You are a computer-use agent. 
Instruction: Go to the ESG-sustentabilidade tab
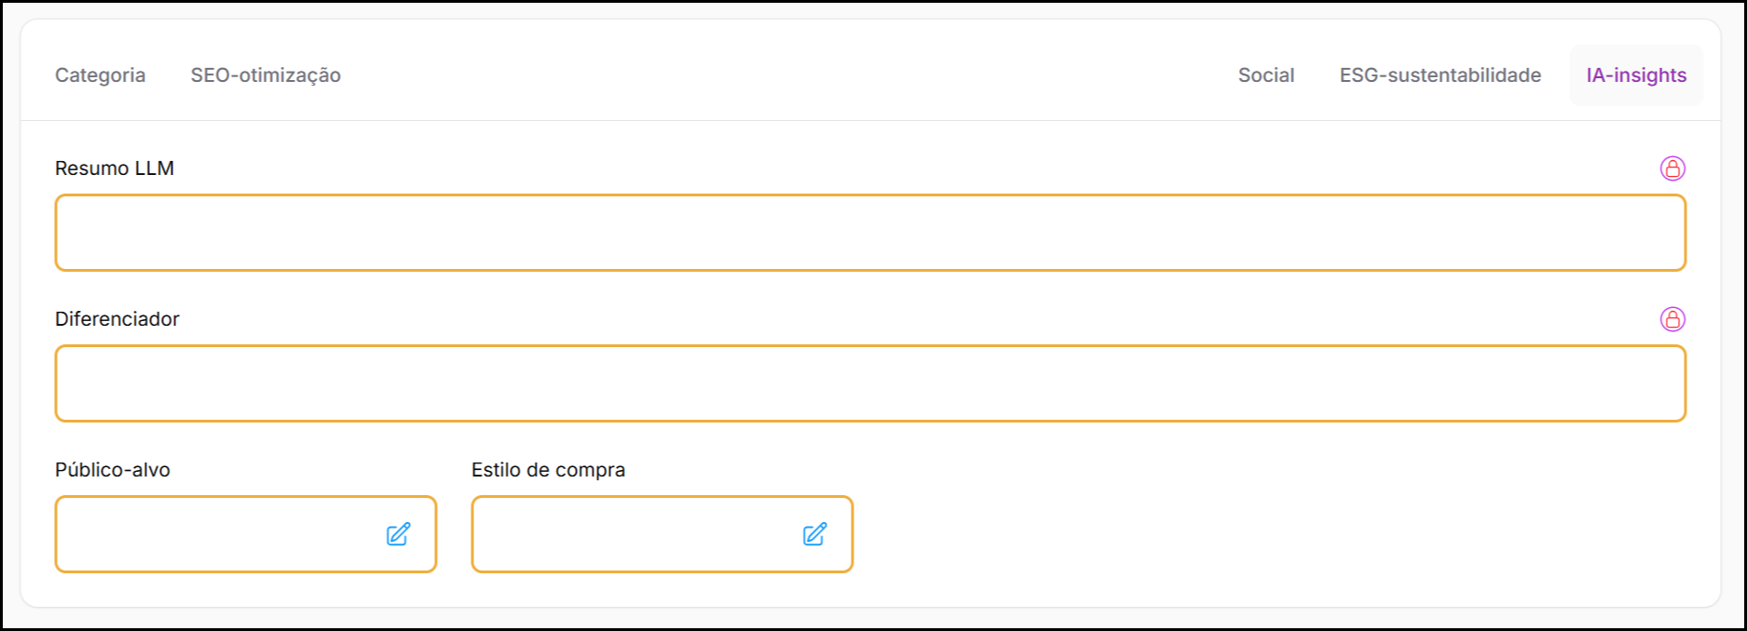coord(1440,75)
